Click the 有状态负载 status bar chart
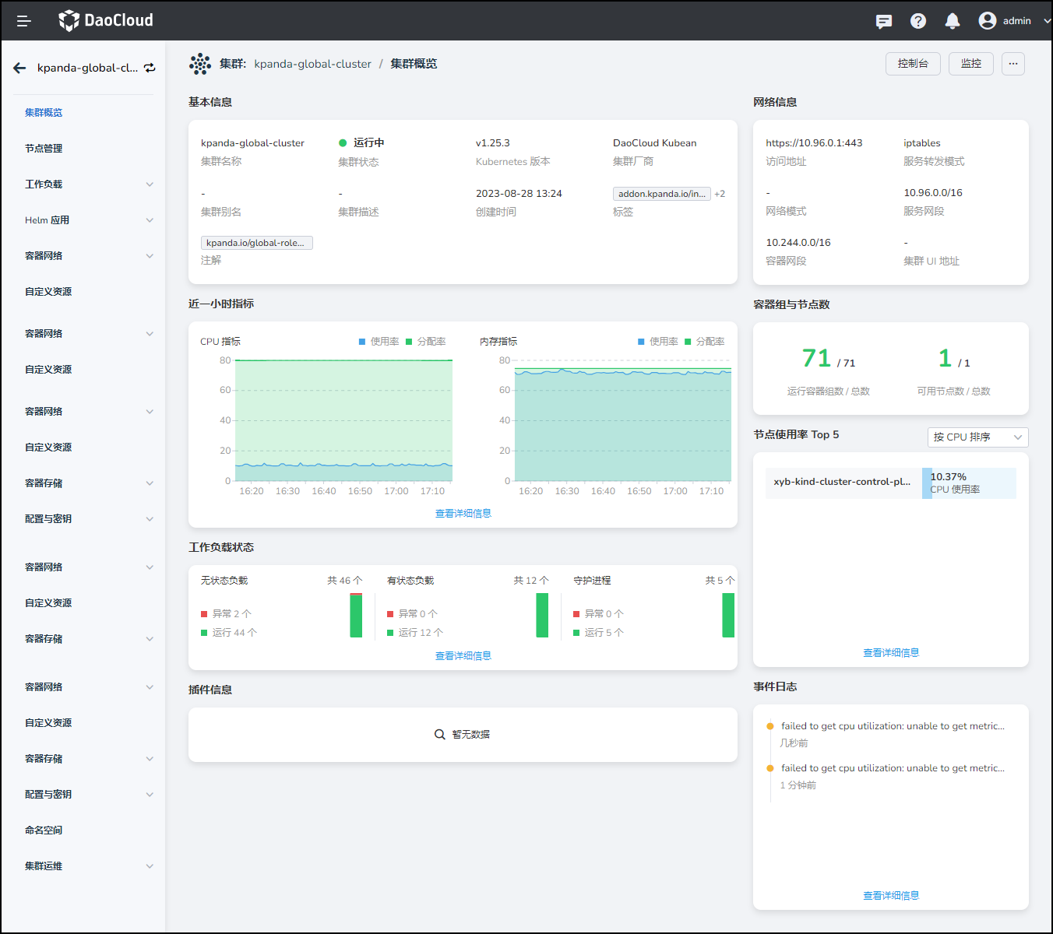Screen dimensions: 1053x934 542,615
